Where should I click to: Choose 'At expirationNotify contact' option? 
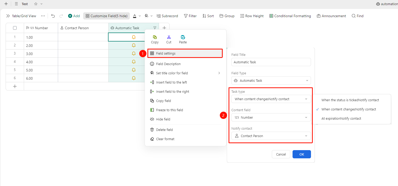[x=341, y=118]
